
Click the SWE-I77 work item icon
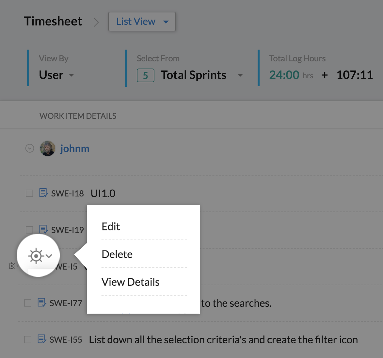pyautogui.click(x=42, y=303)
